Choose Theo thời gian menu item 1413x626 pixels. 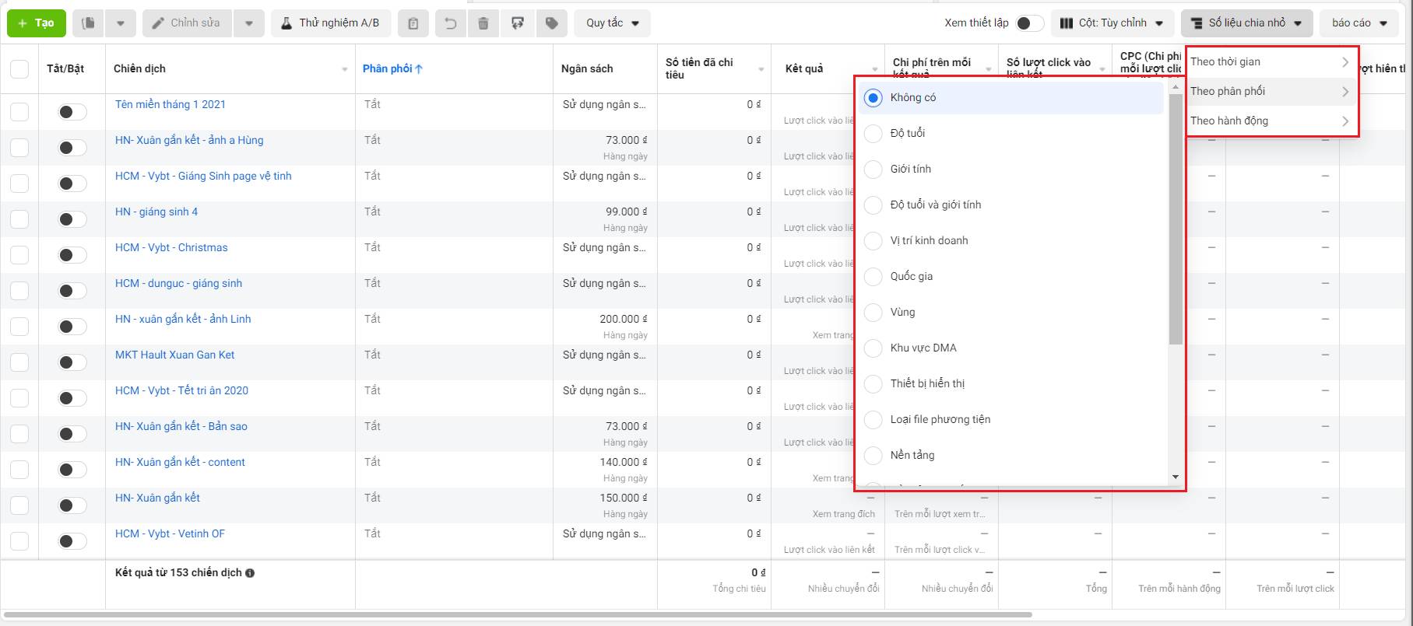[x=1271, y=62]
